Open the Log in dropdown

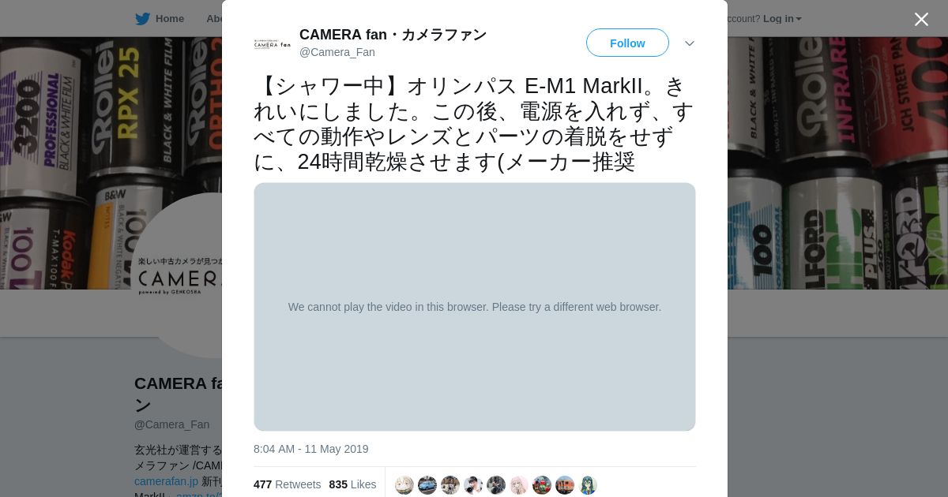coord(782,19)
